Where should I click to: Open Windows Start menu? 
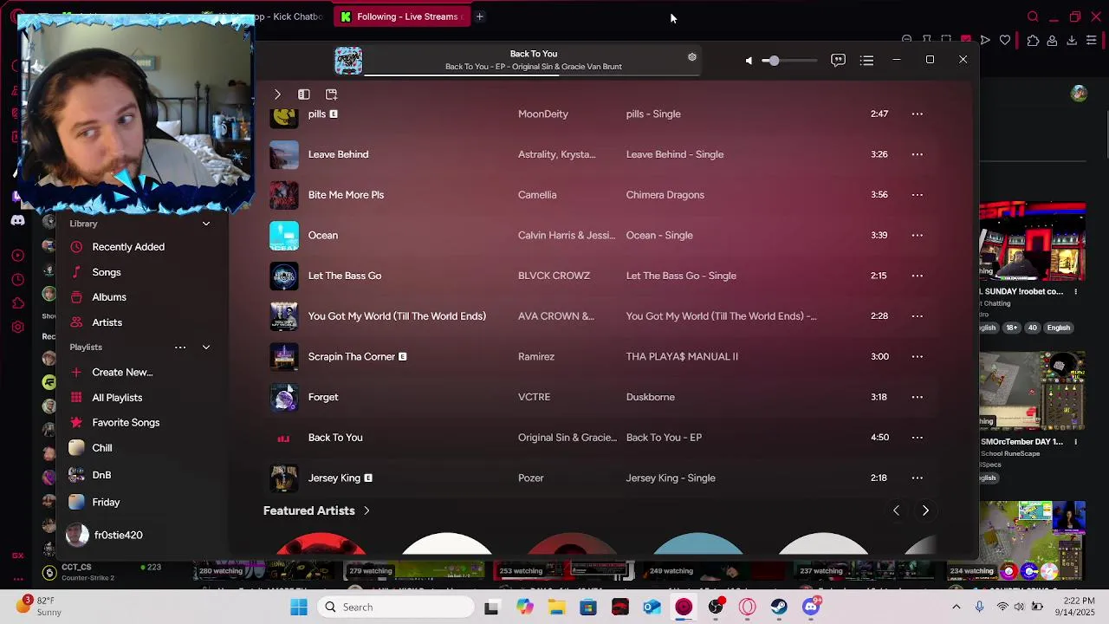pos(299,608)
